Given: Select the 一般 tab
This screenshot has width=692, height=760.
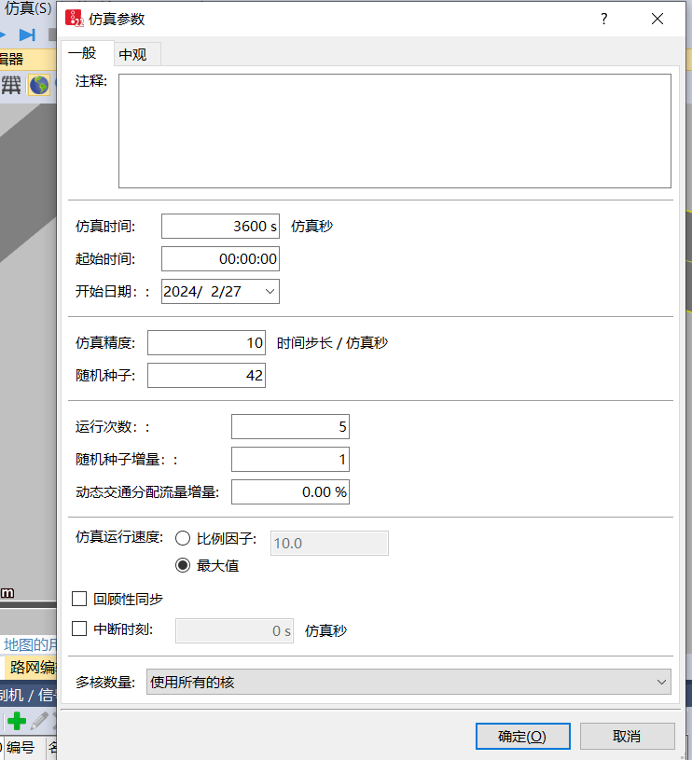Looking at the screenshot, I should pyautogui.click(x=88, y=53).
